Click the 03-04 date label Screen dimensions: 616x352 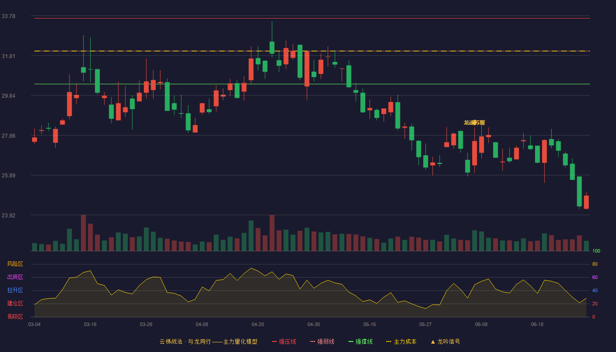point(34,324)
